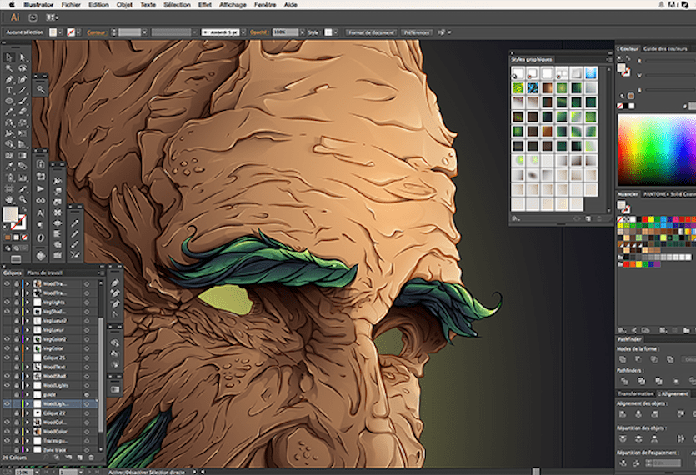Open the Style dropdown in control bar

click(x=336, y=32)
